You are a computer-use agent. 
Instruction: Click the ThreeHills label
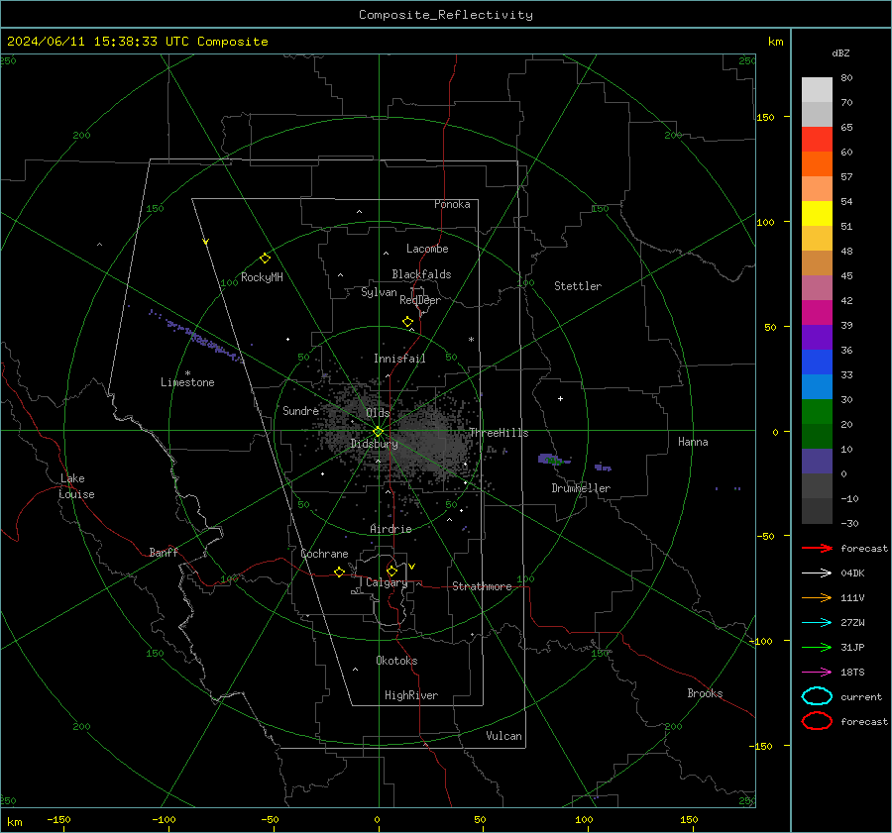[x=499, y=433]
